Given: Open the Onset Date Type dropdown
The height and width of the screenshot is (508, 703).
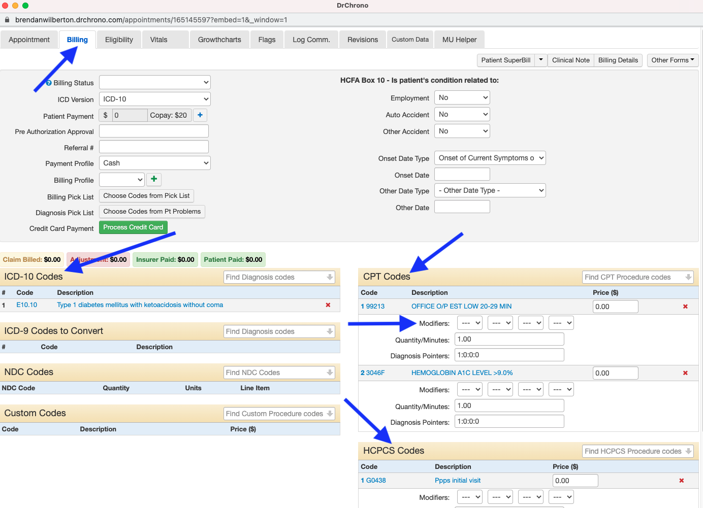Looking at the screenshot, I should (490, 158).
